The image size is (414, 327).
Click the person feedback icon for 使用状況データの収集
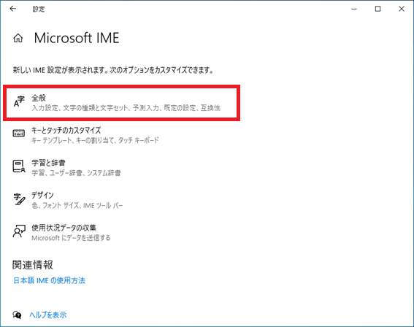click(x=19, y=231)
